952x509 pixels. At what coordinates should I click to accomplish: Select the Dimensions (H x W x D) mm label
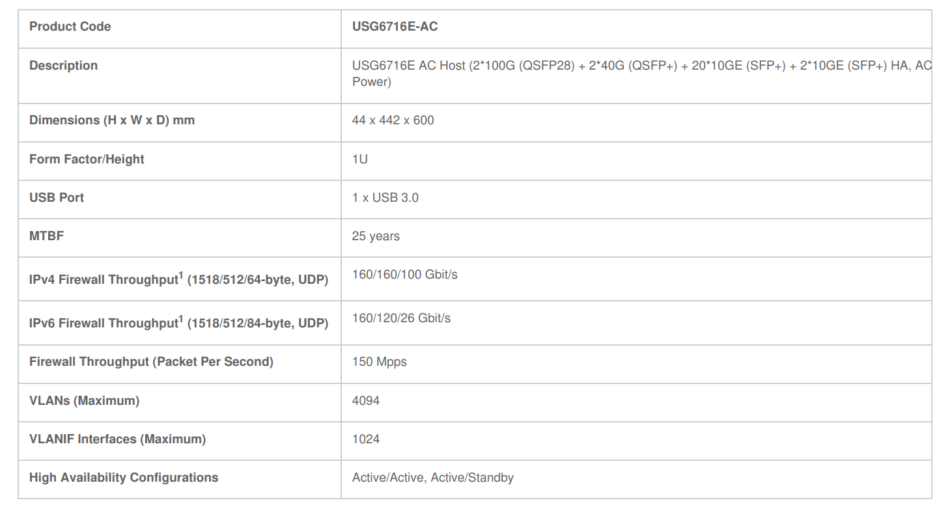pos(112,120)
